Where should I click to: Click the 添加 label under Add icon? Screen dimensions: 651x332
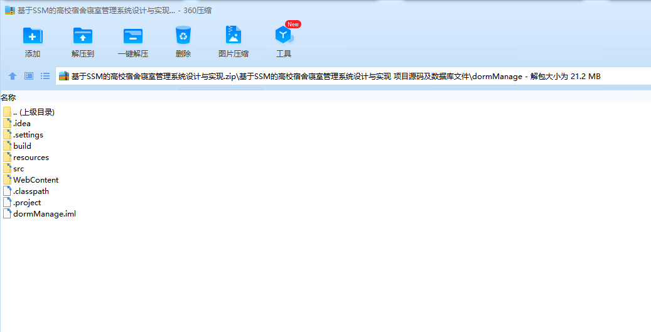33,53
